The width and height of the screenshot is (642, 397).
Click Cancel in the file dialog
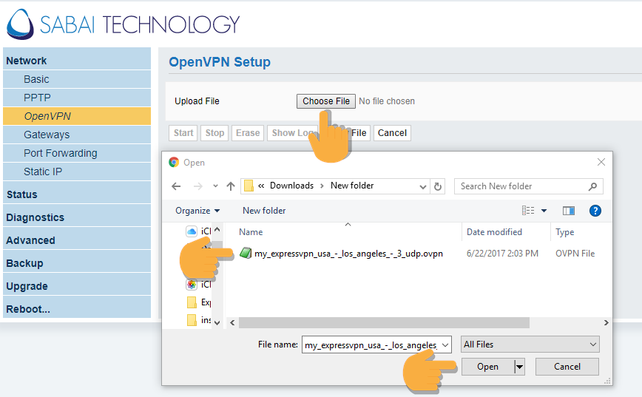(567, 367)
